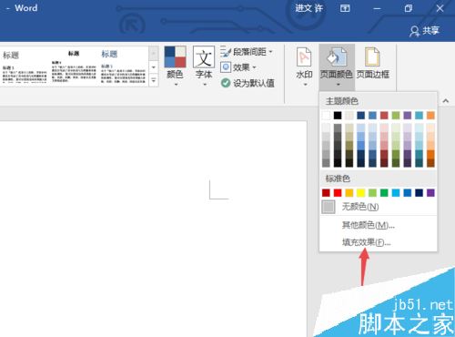Move the style gallery down one row
Image resolution: width=455 pixels, height=337 pixels.
pos(154,67)
